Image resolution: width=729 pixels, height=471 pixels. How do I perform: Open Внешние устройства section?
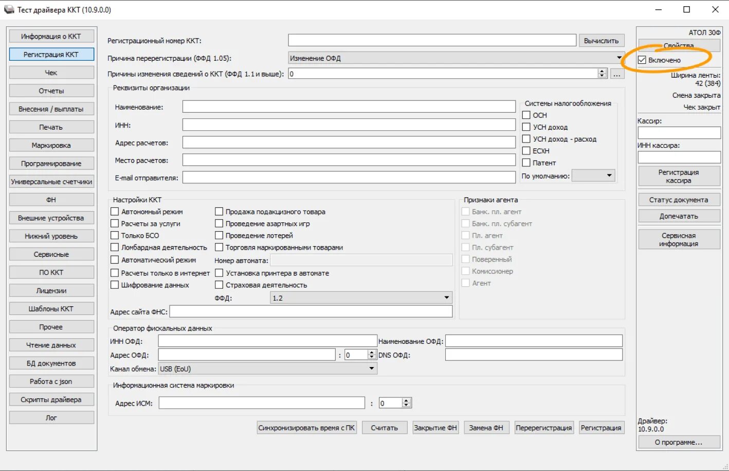point(51,218)
